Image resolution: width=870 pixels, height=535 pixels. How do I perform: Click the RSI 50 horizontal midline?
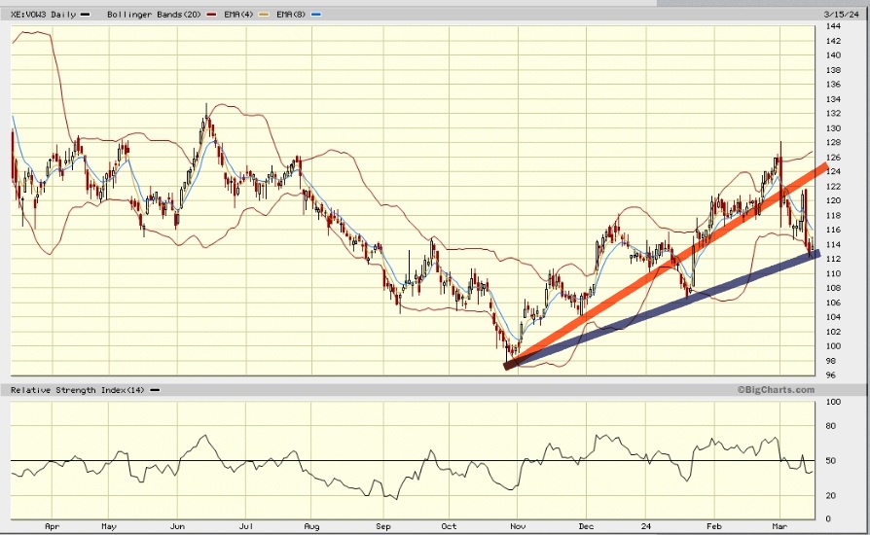coord(413,461)
